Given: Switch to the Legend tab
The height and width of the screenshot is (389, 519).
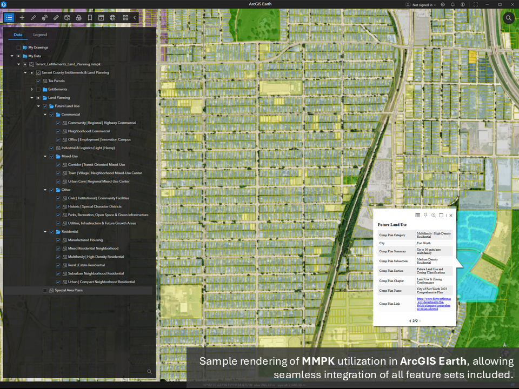Looking at the screenshot, I should pyautogui.click(x=40, y=35).
